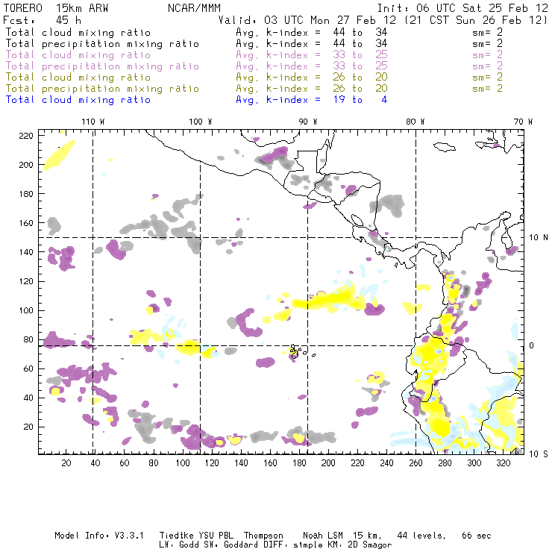Select '120' on the vertical axis
This screenshot has width=552, height=552.
tap(26, 281)
